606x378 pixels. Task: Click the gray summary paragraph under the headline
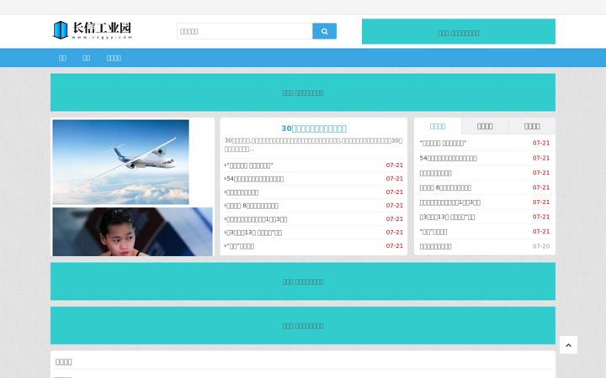click(x=313, y=144)
